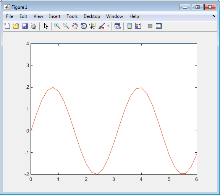Open the Insert menu
Viewport: 220px width, 195px height.
coord(55,16)
